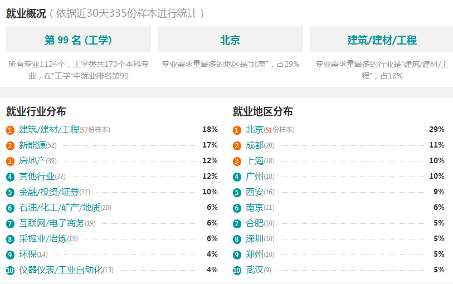Click rank badge 10 beside 武汉
This screenshot has height=284, width=453.
click(237, 271)
